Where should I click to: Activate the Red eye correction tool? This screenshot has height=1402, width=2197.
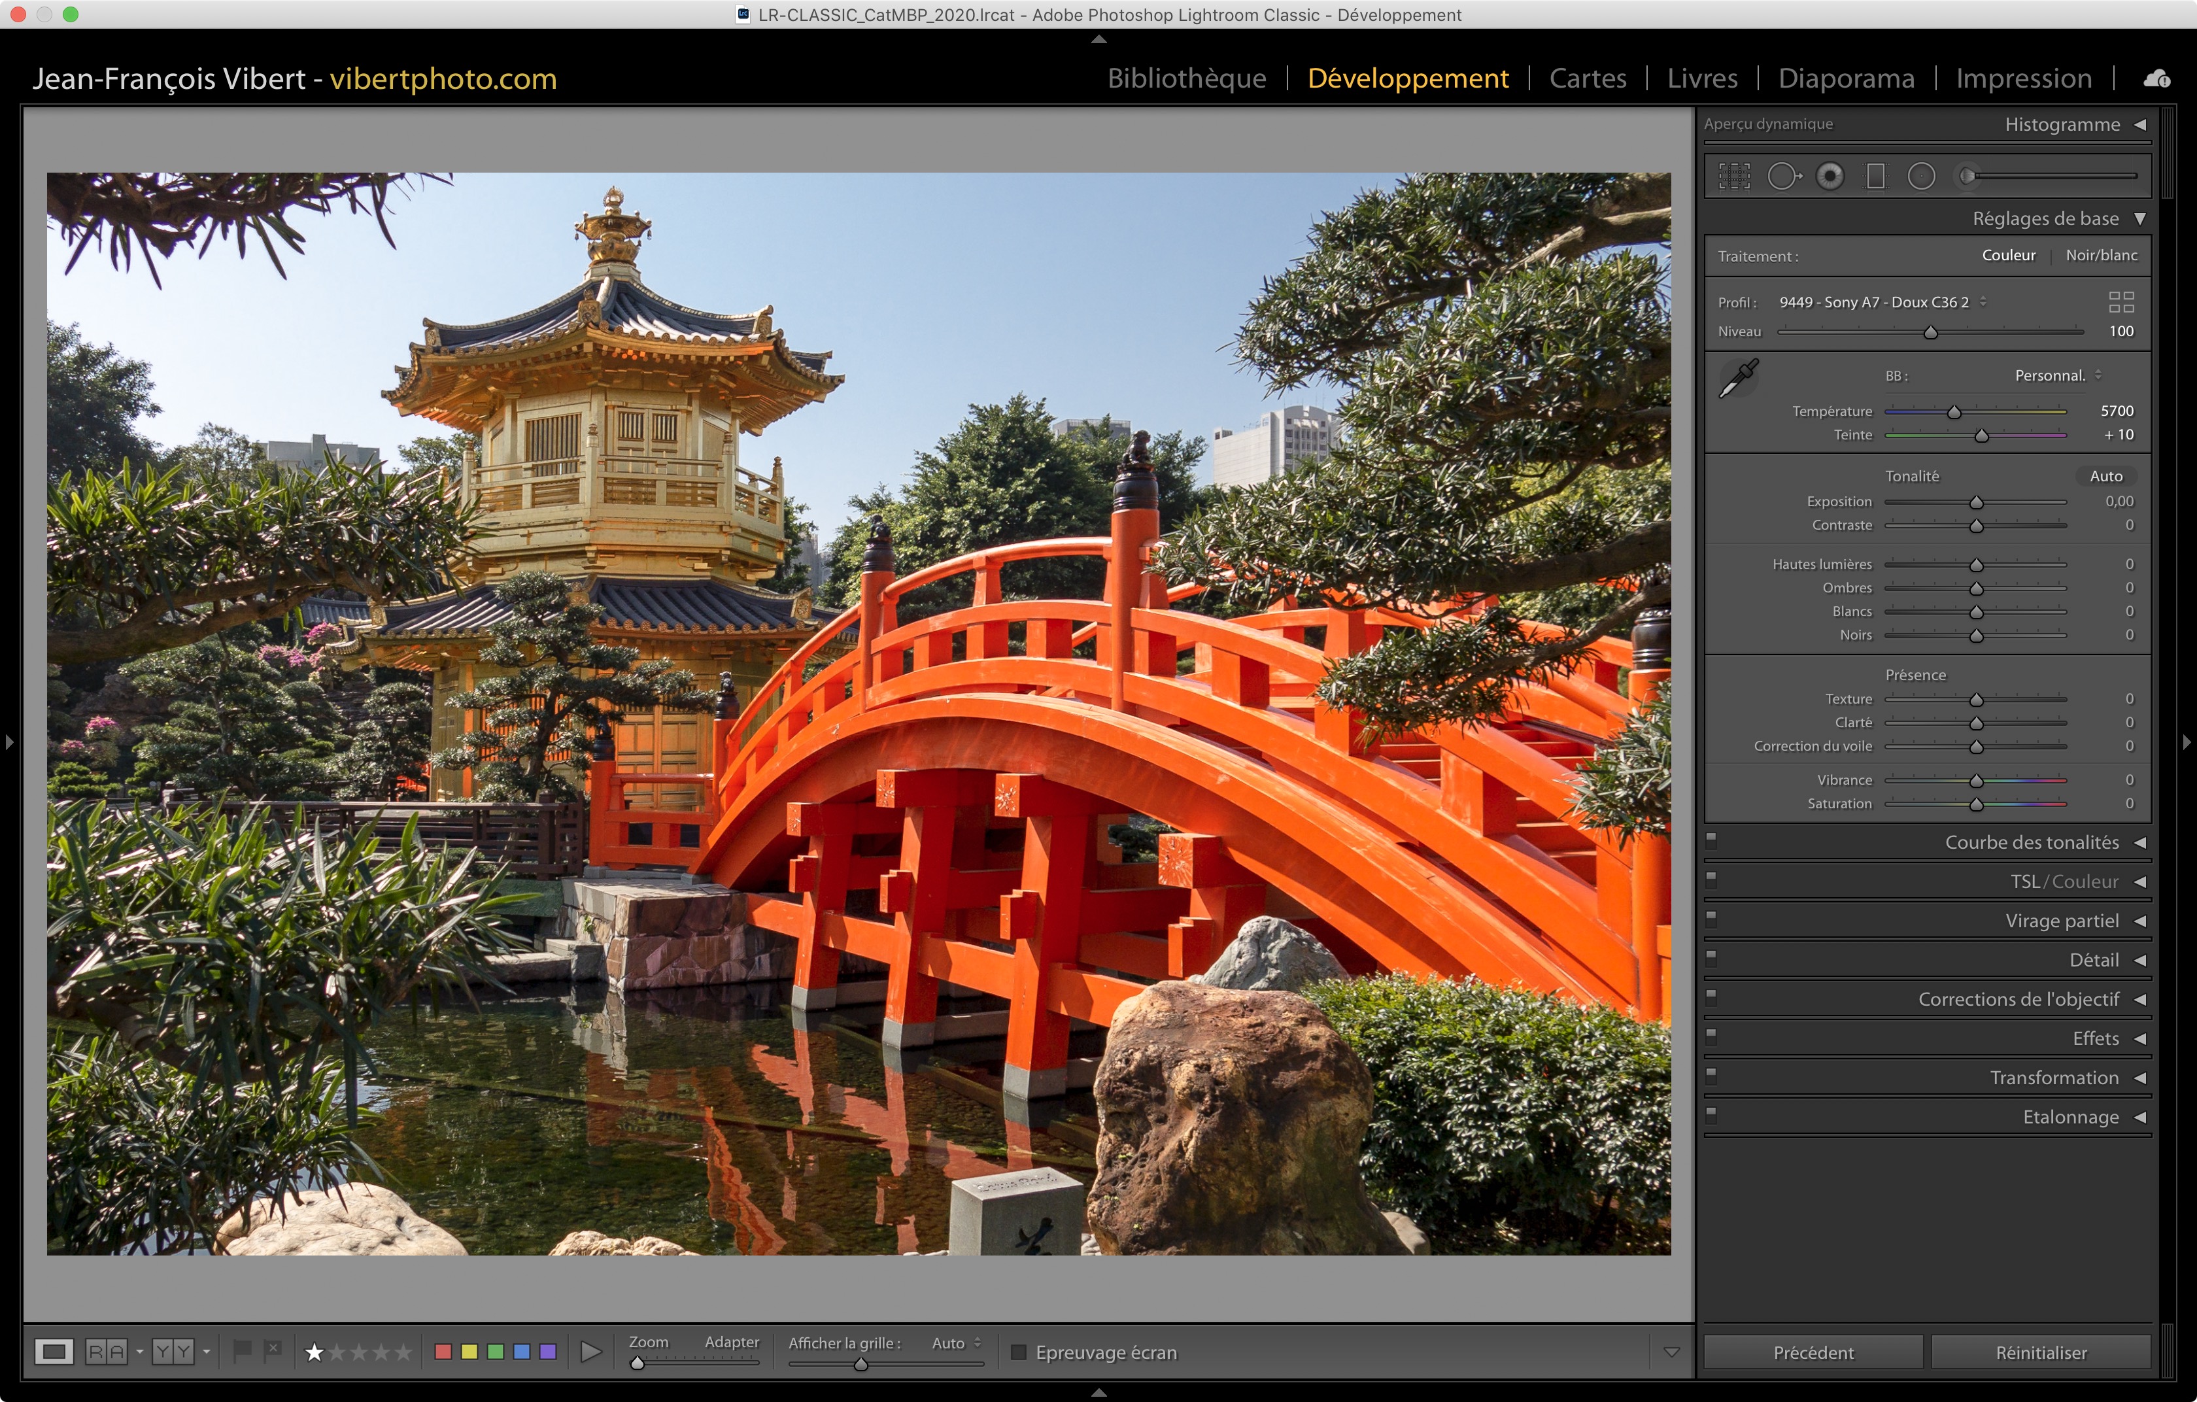click(1830, 176)
